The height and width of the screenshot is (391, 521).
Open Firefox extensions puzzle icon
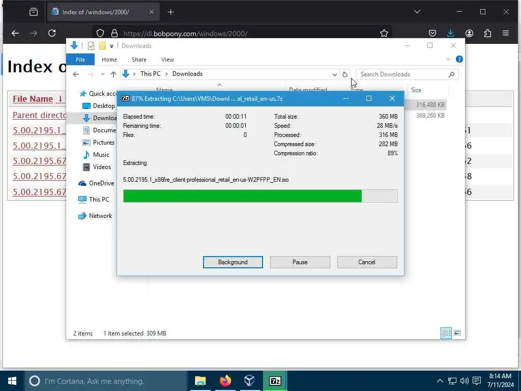487,33
